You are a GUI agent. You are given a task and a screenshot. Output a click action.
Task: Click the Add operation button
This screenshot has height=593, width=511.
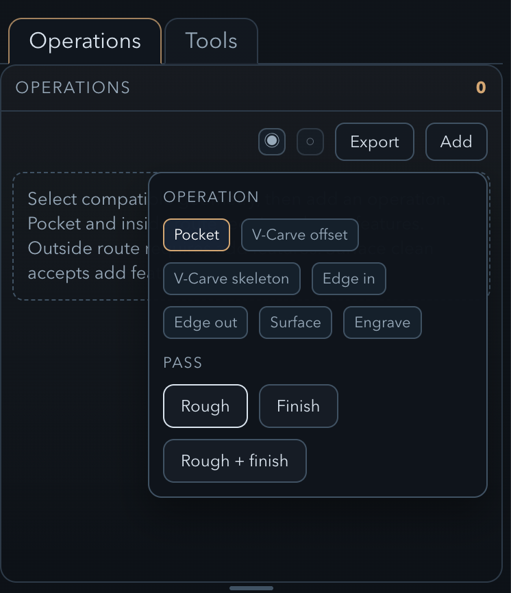pos(456,142)
